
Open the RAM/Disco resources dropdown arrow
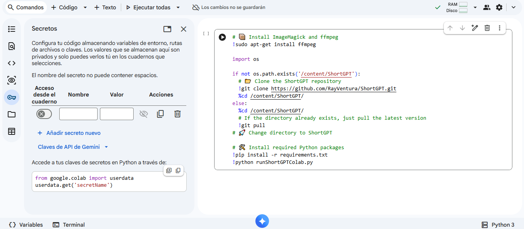(475, 7)
